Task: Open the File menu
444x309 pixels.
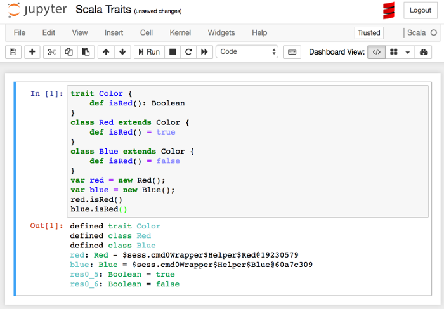Action: point(20,33)
